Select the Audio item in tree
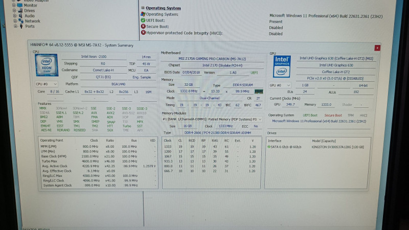 pos(30,16)
